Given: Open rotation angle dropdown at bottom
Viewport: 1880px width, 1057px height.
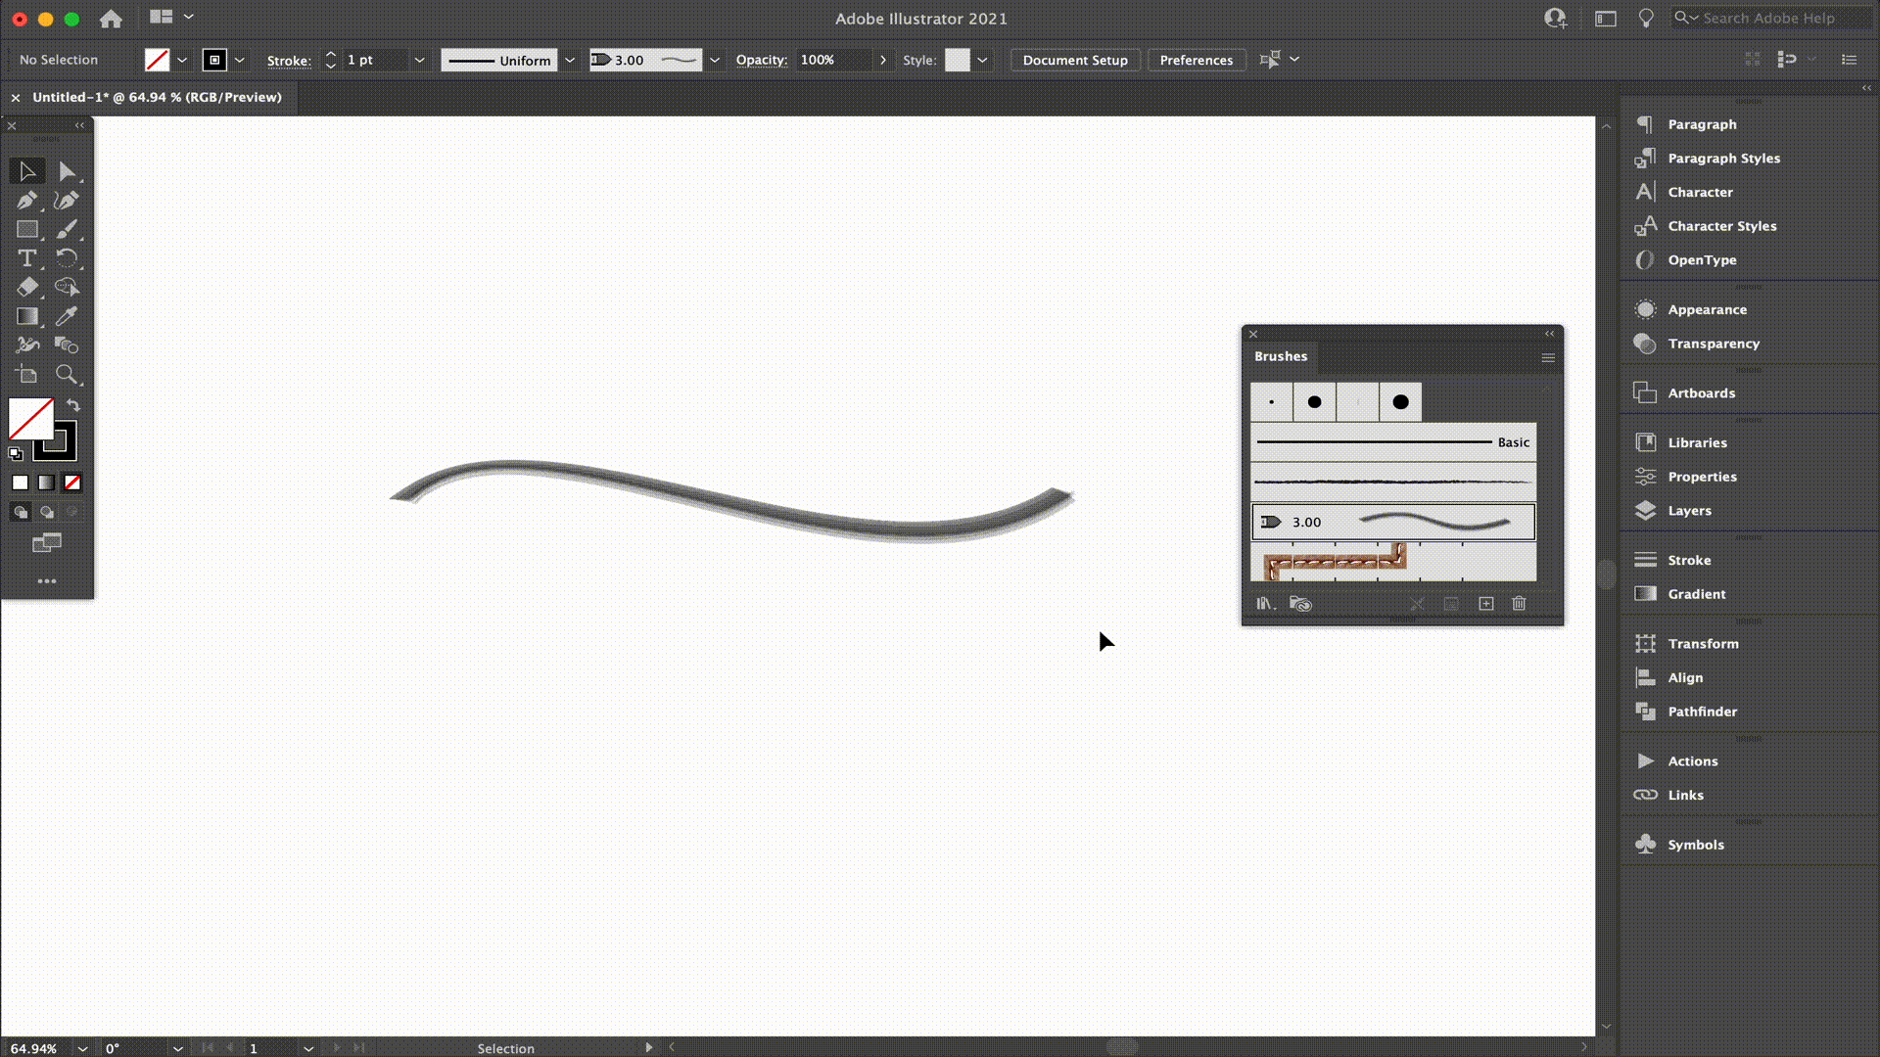Looking at the screenshot, I should [177, 1048].
